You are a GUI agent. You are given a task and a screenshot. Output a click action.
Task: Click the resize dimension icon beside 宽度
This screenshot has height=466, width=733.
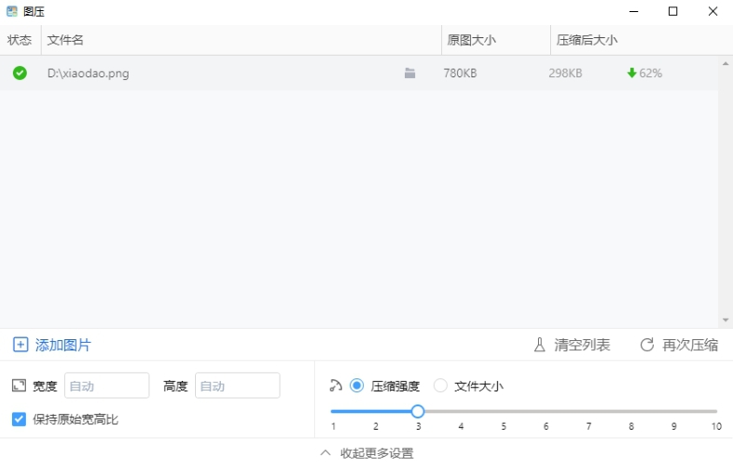19,386
